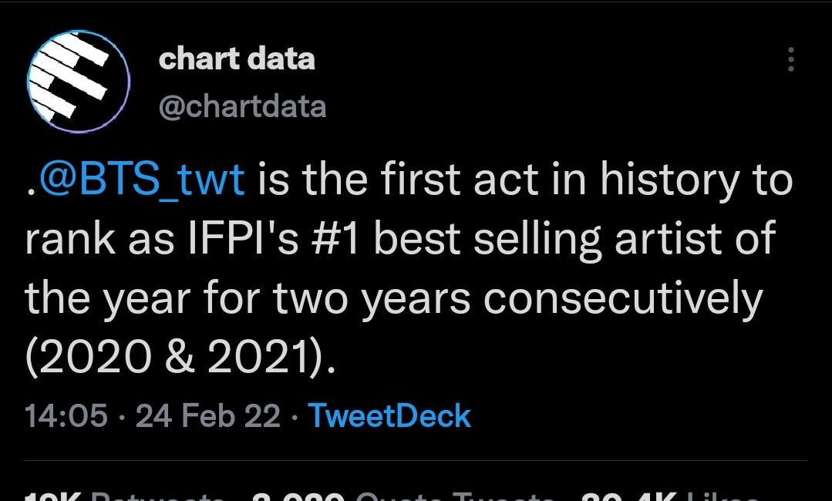832x501 pixels.
Task: Click the quote tweets number
Action: [298, 497]
